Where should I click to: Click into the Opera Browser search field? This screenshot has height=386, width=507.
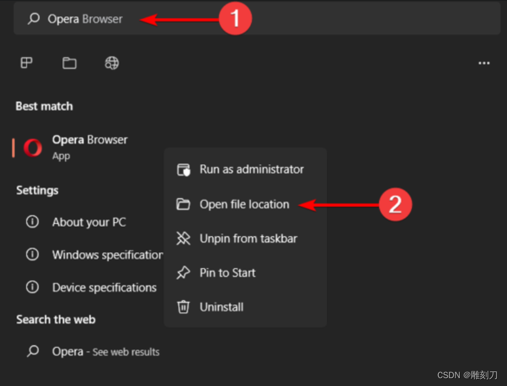coord(257,18)
